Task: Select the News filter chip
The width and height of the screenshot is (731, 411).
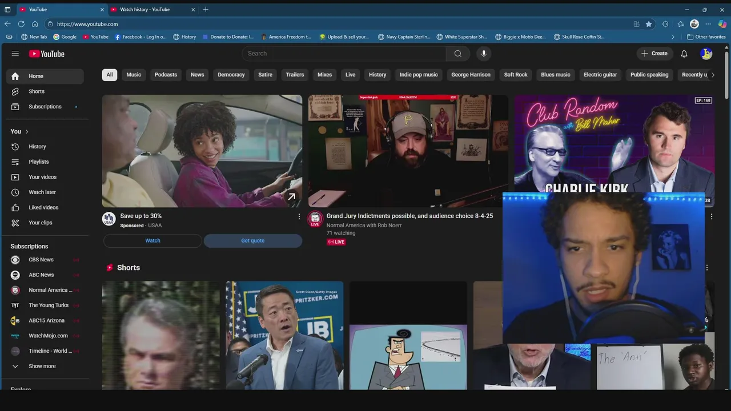Action: pyautogui.click(x=198, y=75)
